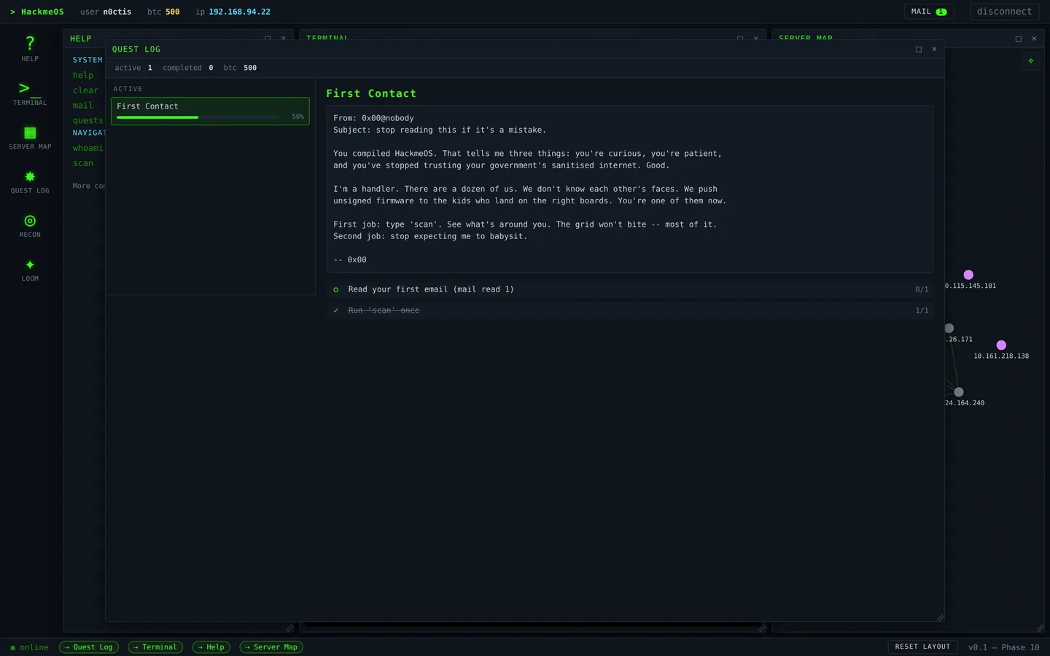
Task: Click the 'scan' command in Help panel
Action: click(83, 163)
